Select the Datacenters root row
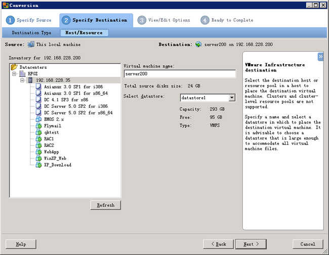 [33, 67]
